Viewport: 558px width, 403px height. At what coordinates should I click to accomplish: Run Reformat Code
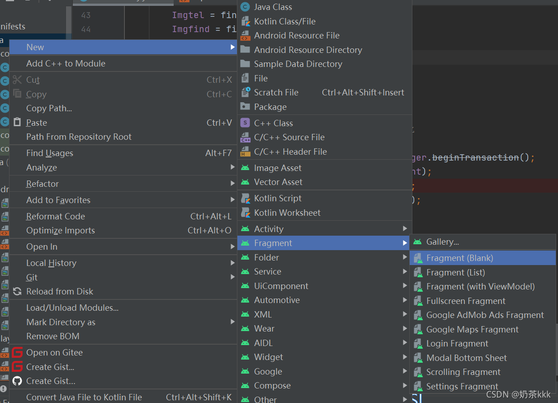[123, 216]
